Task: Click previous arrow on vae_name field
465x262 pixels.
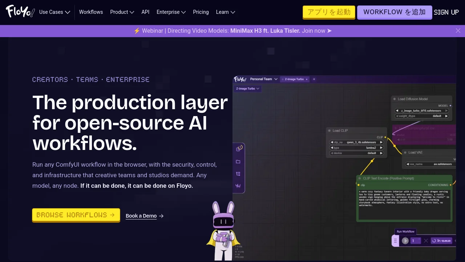Action: pyautogui.click(x=407, y=164)
